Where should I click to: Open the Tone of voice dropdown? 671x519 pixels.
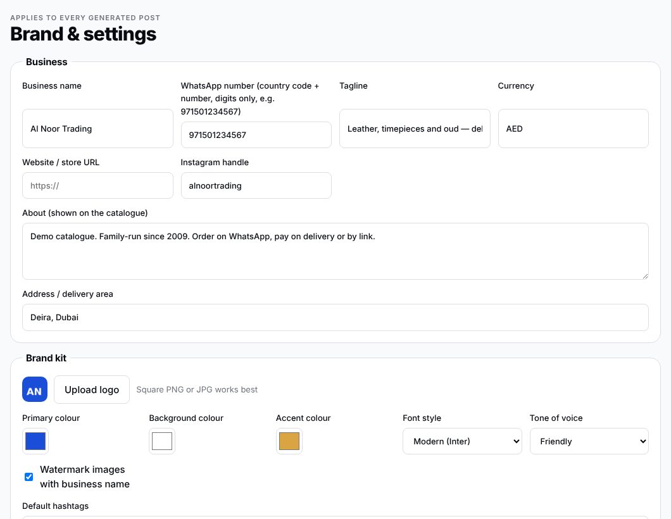coord(589,441)
